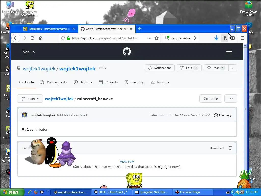Image resolution: width=261 pixels, height=196 pixels.
Task: Click the taskbar clock 11:35 PM
Action: 252,192
